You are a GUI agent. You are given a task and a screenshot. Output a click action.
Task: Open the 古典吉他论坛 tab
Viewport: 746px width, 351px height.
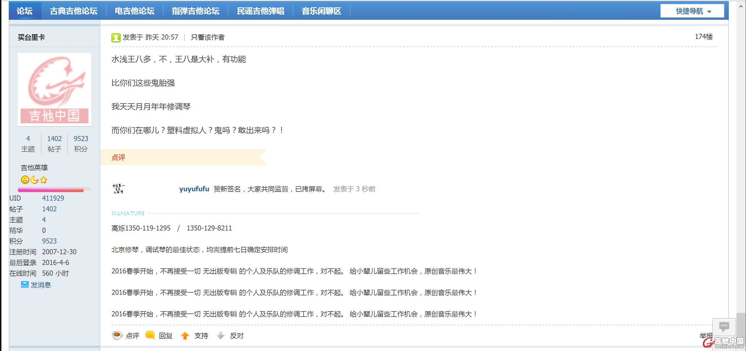[74, 11]
